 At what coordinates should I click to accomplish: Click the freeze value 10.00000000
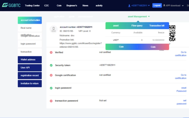(158, 40)
